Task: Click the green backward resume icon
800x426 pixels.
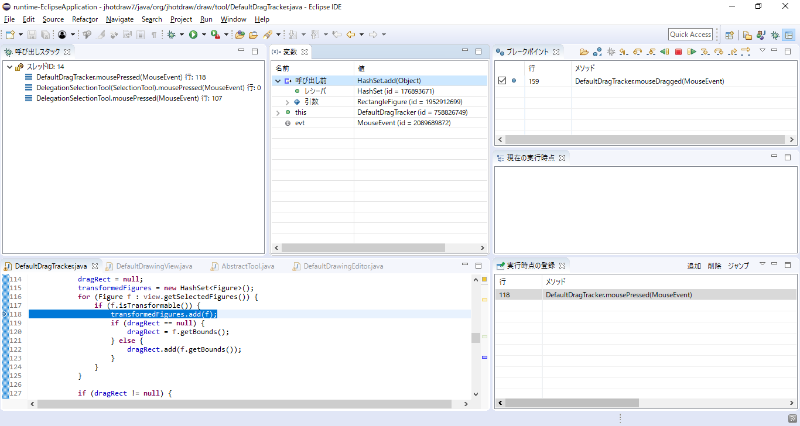Action: [x=665, y=51]
